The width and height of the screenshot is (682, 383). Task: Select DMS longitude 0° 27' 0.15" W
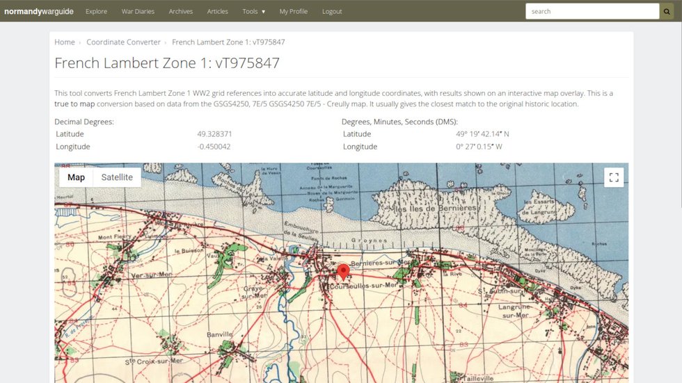[479, 147]
